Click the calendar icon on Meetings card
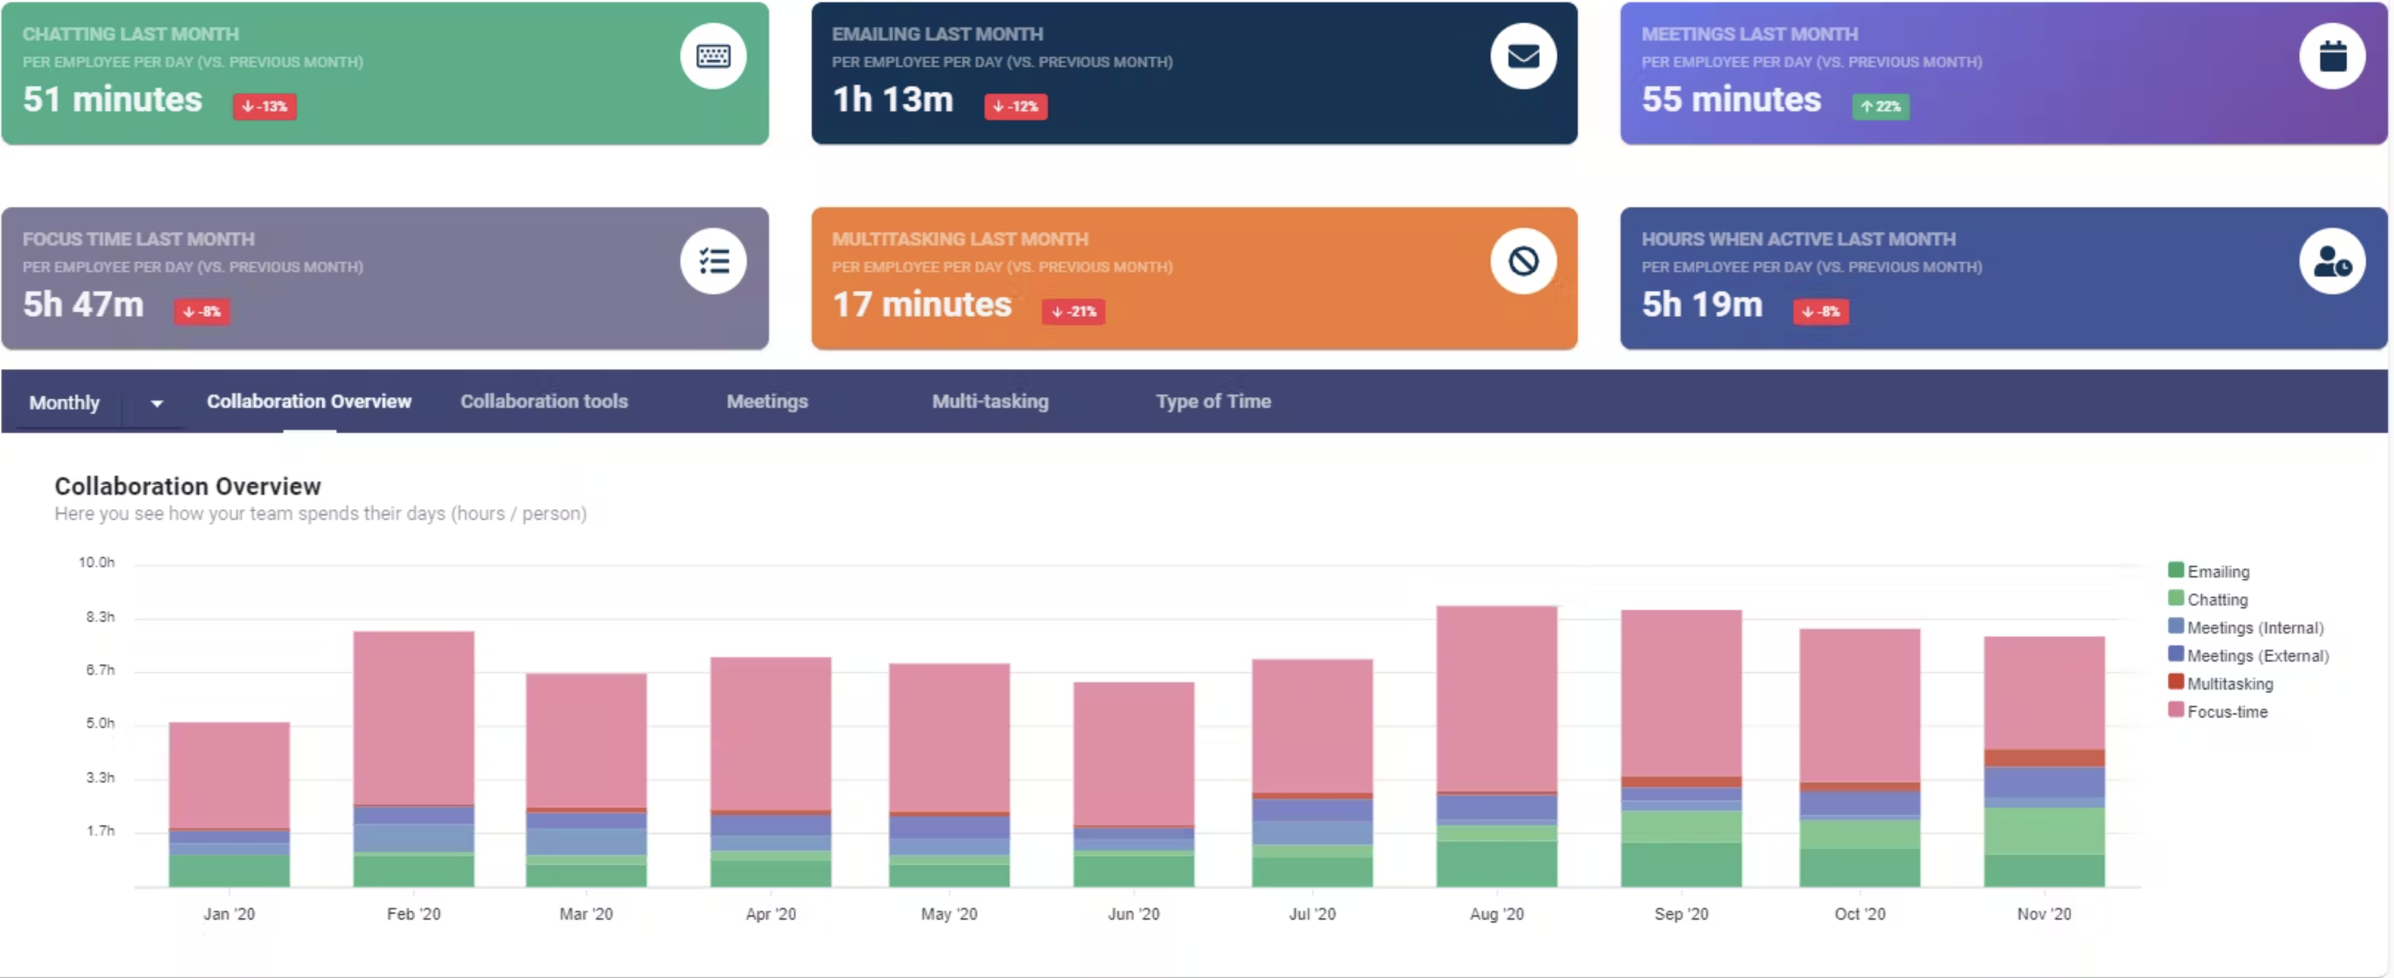 pyautogui.click(x=2332, y=57)
